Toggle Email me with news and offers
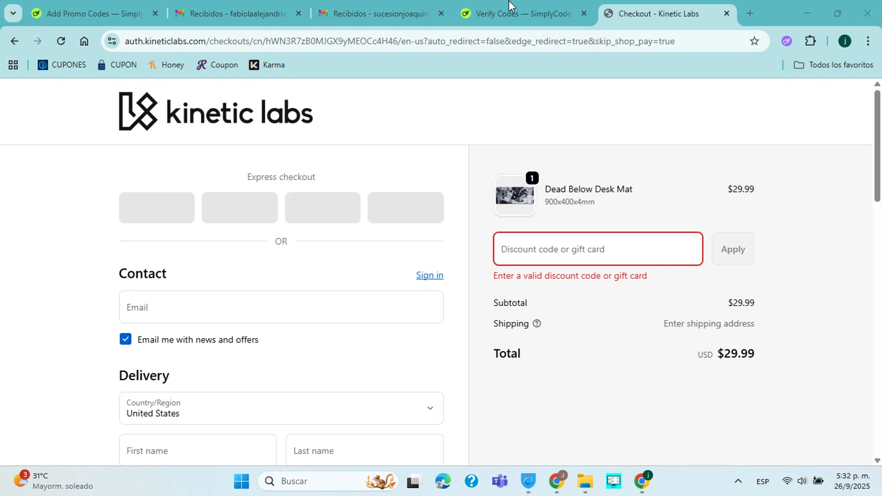This screenshot has height=496, width=882. coord(125,339)
